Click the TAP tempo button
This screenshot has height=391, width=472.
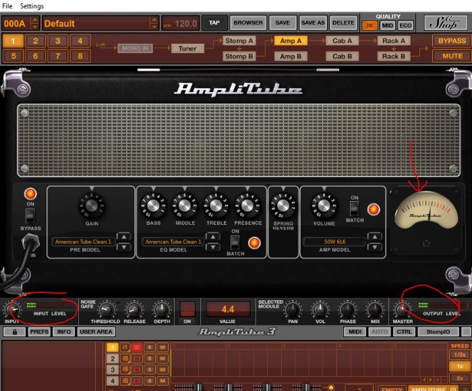tap(214, 23)
